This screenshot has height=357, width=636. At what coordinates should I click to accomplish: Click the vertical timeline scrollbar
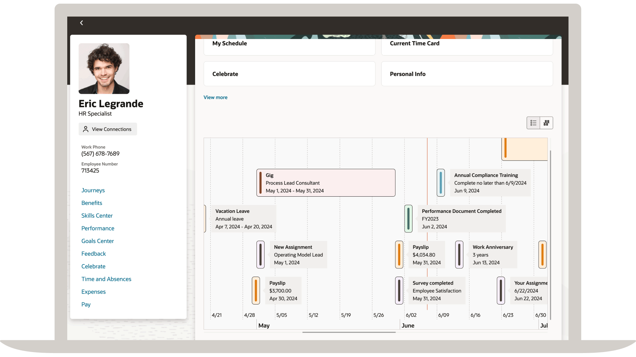pos(550,235)
